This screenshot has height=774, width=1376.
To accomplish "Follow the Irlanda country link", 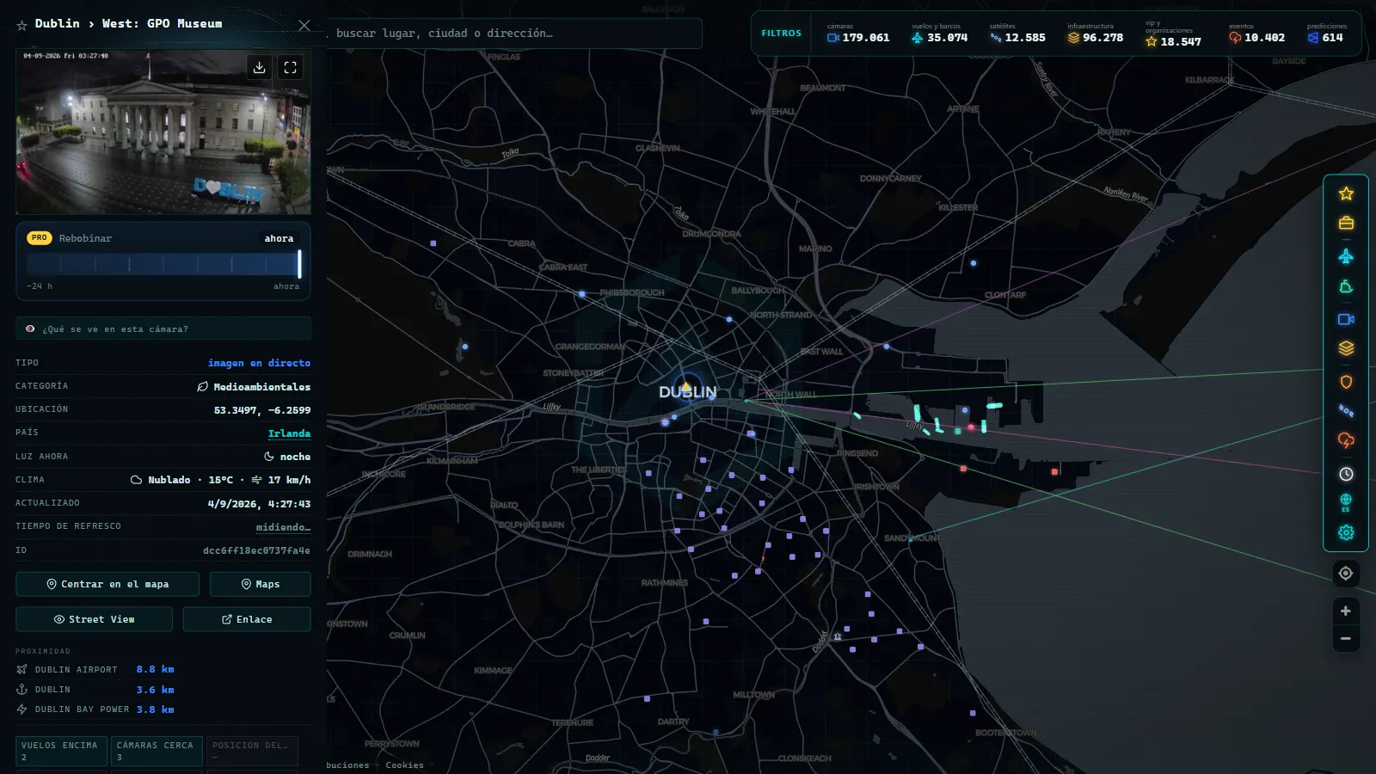I will coord(289,433).
